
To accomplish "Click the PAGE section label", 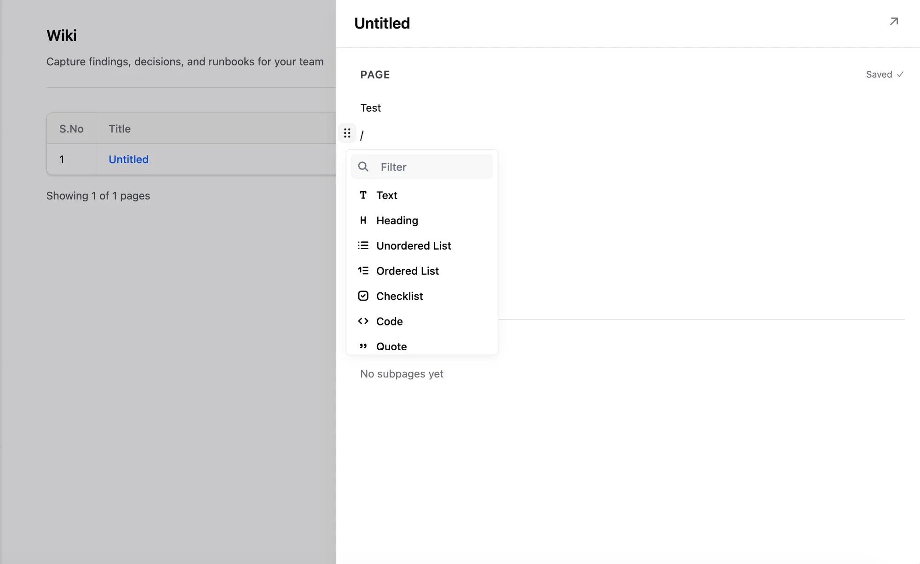I will click(375, 75).
